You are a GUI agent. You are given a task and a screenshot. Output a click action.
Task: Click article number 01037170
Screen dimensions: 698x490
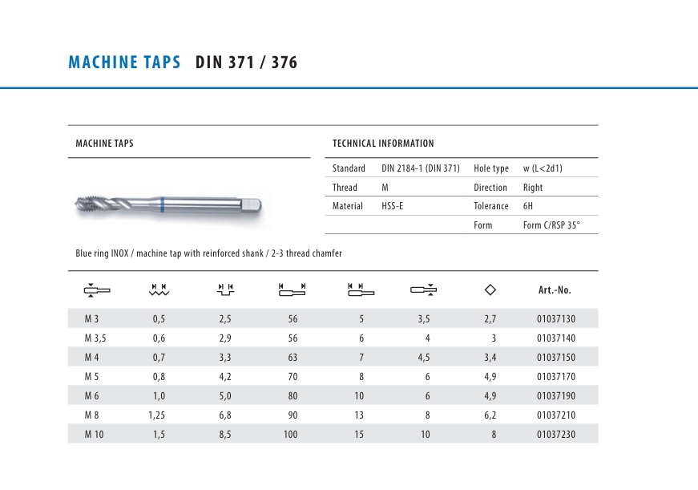click(555, 377)
